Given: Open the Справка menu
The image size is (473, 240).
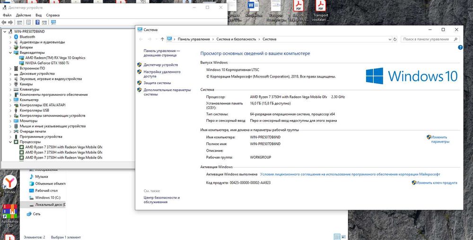Looking at the screenshot, I should tap(53, 15).
